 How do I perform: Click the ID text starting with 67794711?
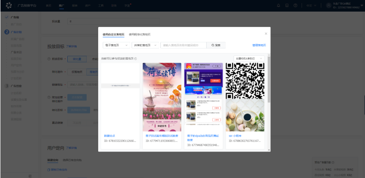(x=162, y=141)
